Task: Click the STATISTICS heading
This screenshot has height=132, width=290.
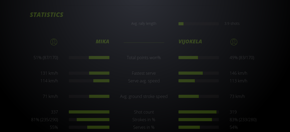Action: pyautogui.click(x=47, y=15)
